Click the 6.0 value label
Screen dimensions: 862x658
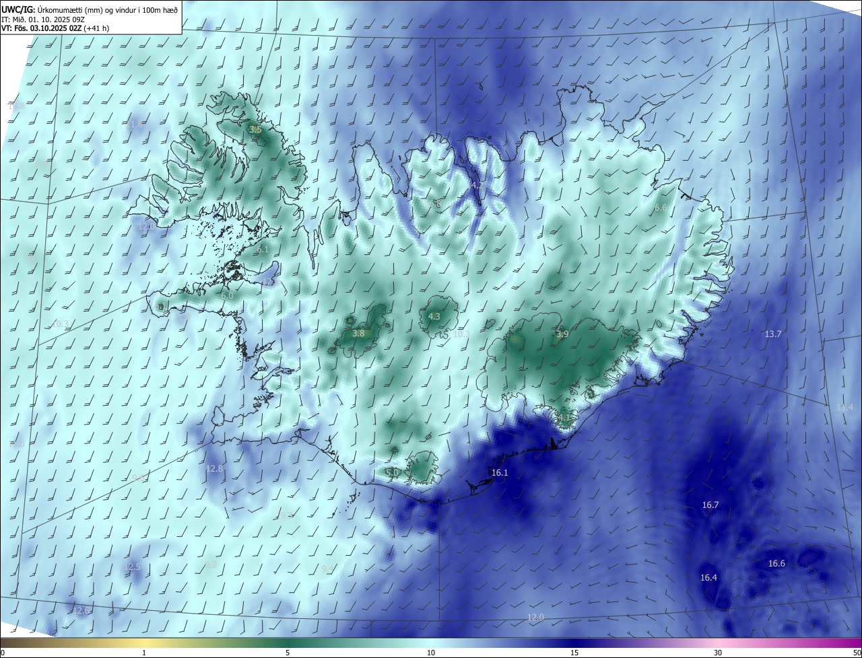[227, 295]
